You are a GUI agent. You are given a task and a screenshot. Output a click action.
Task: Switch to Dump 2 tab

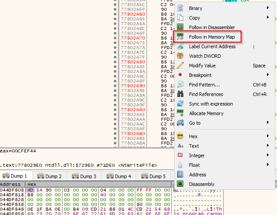coord(49,176)
